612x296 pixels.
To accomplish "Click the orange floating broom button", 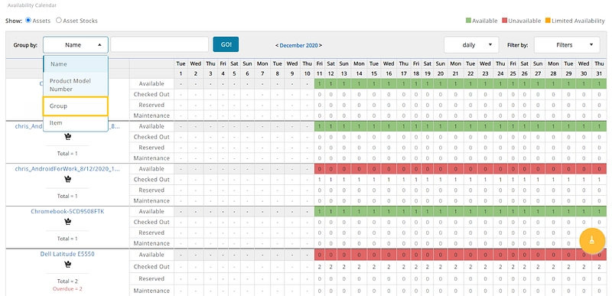I will point(592,241).
